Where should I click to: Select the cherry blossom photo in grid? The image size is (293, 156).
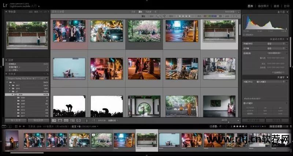[x=144, y=31]
